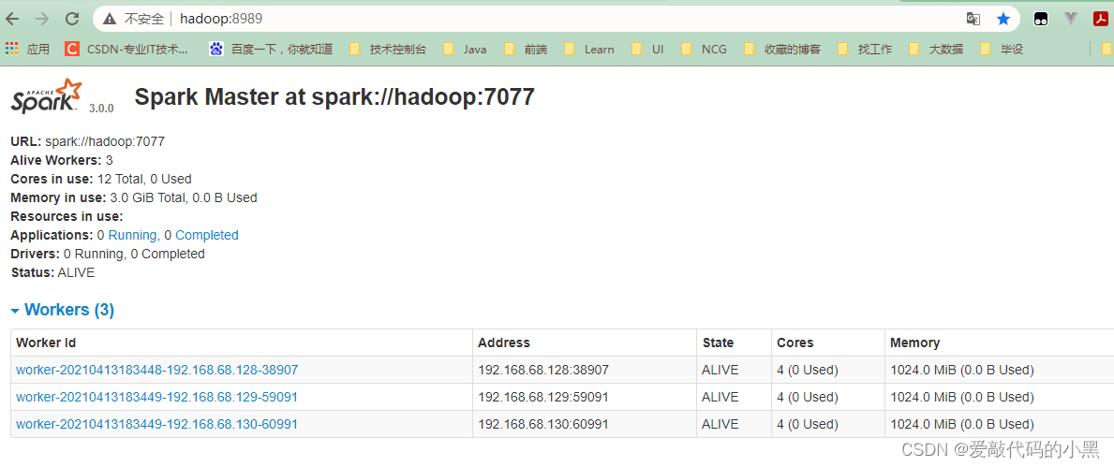Click the 'Status: ALIVE' line

[x=52, y=272]
